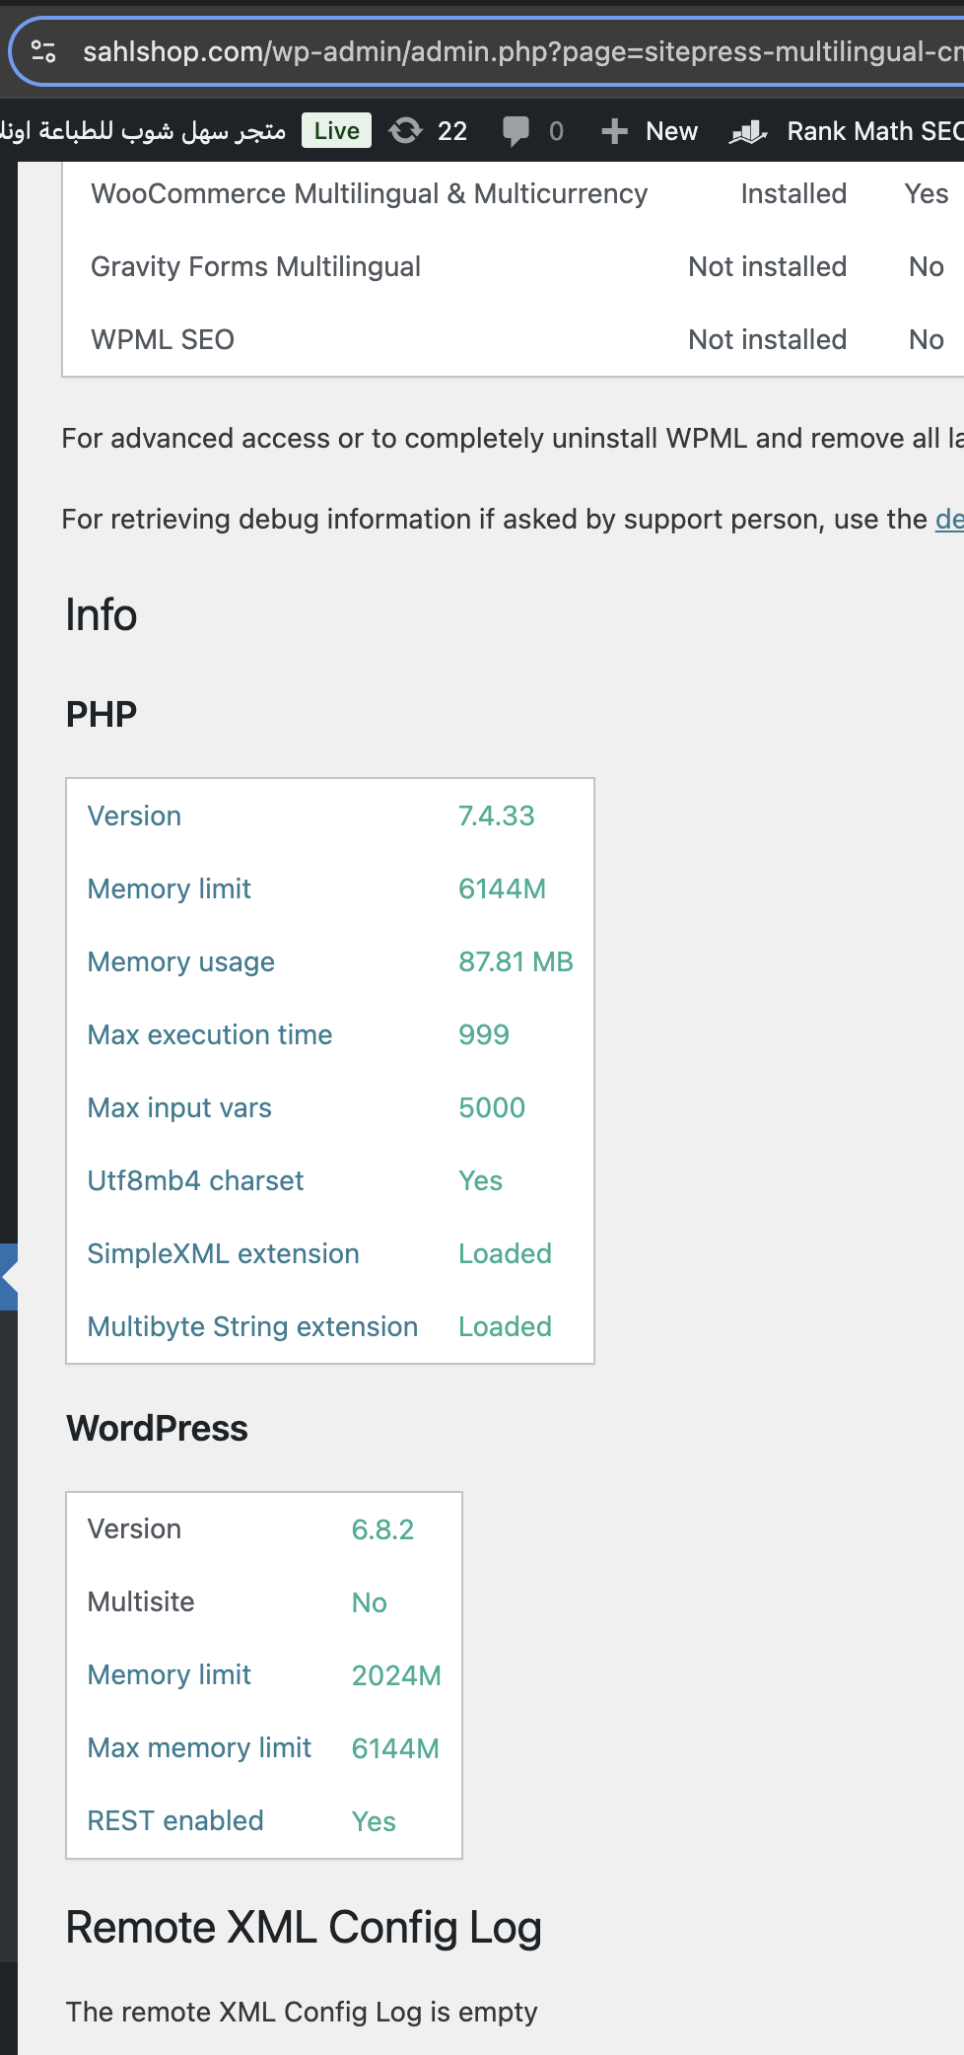The image size is (964, 2055).
Task: Open the New content menu
Action: click(650, 131)
